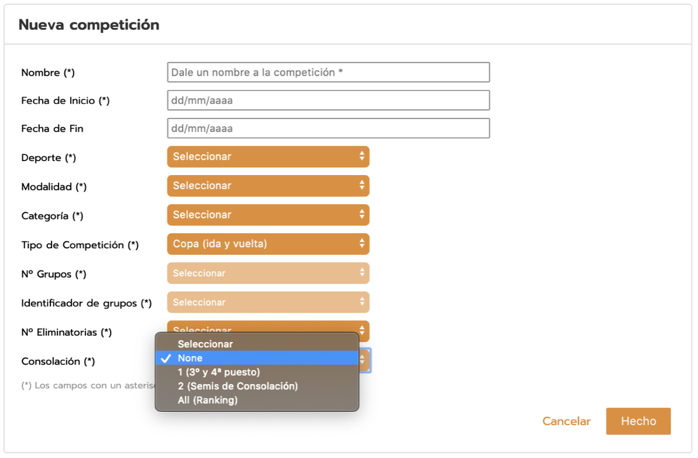Choose the 'All (Ranking)' option
The image size is (698, 458).
[x=207, y=401]
